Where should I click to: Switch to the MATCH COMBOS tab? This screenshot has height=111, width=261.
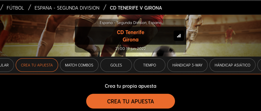pyautogui.click(x=79, y=65)
